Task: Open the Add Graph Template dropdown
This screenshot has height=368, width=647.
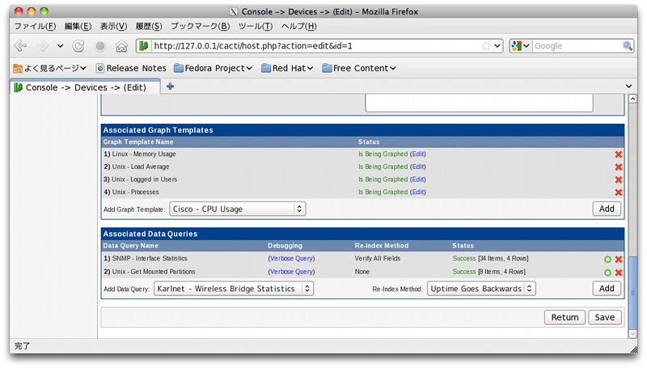Action: tap(238, 209)
